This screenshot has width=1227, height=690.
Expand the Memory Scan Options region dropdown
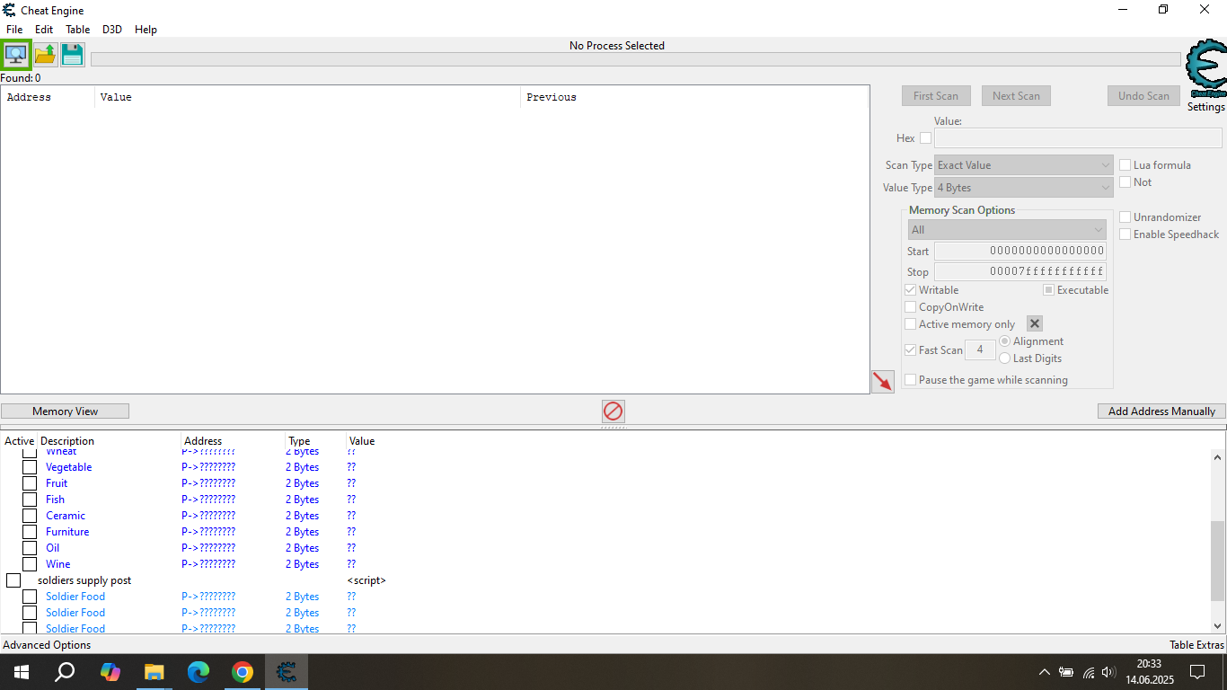coord(1006,229)
